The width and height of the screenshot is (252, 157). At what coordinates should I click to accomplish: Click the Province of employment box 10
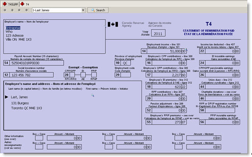pos(125,63)
